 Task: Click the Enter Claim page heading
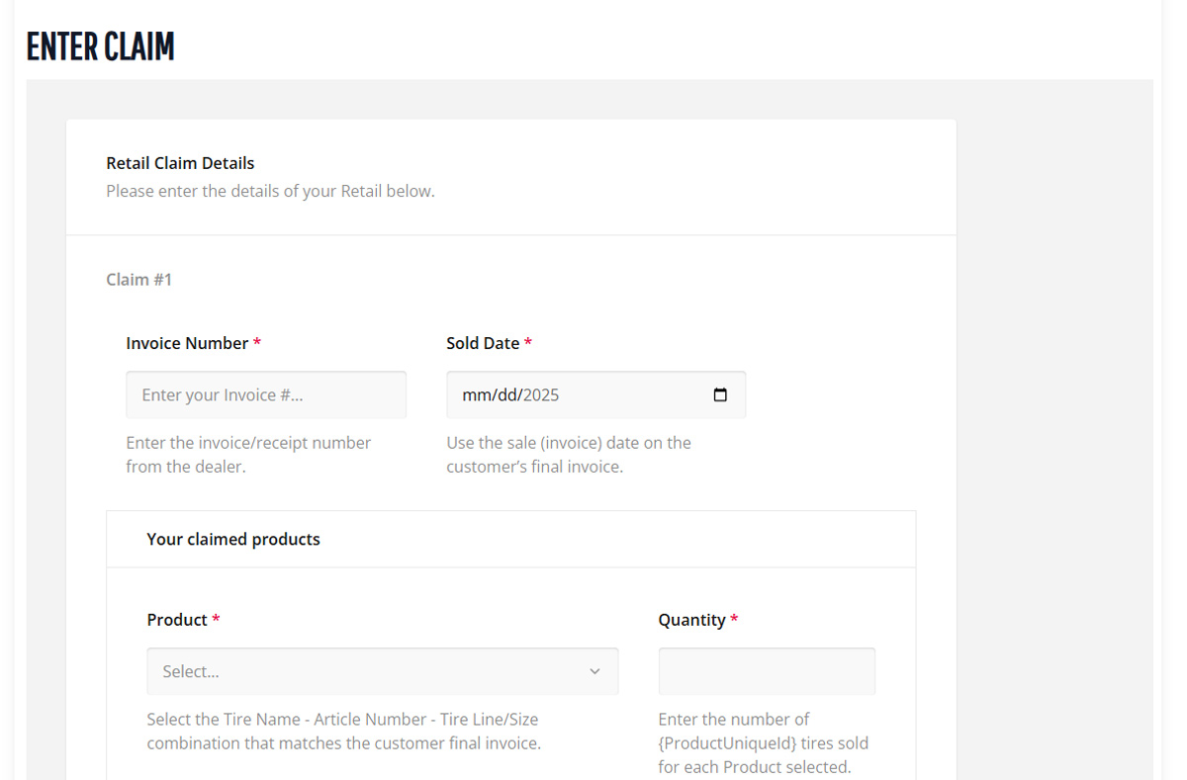click(100, 46)
